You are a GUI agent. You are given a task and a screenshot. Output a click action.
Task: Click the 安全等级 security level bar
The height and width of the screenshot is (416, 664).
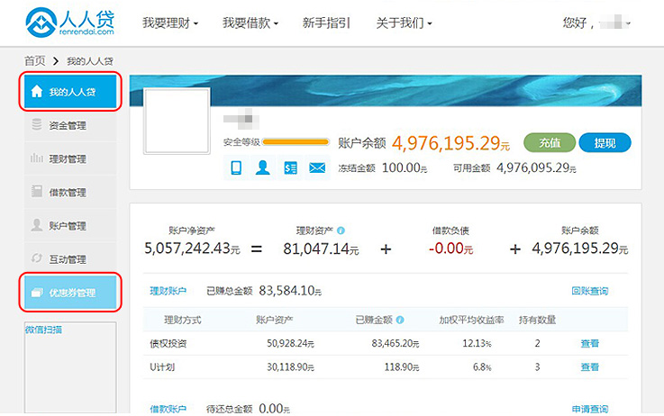(296, 142)
